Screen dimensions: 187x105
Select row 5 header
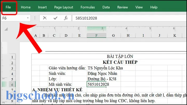point(12,79)
